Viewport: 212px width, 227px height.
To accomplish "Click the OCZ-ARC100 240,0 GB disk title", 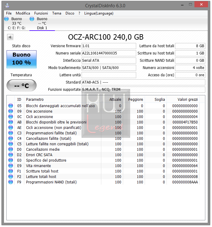I will (106, 37).
